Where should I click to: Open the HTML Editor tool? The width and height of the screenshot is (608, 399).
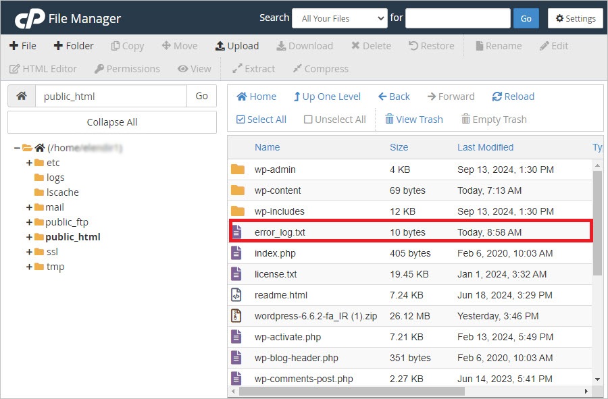[x=43, y=69]
